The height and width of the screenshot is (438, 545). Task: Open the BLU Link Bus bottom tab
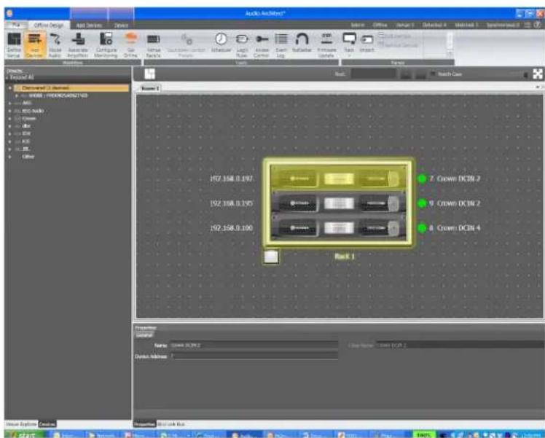[171, 424]
